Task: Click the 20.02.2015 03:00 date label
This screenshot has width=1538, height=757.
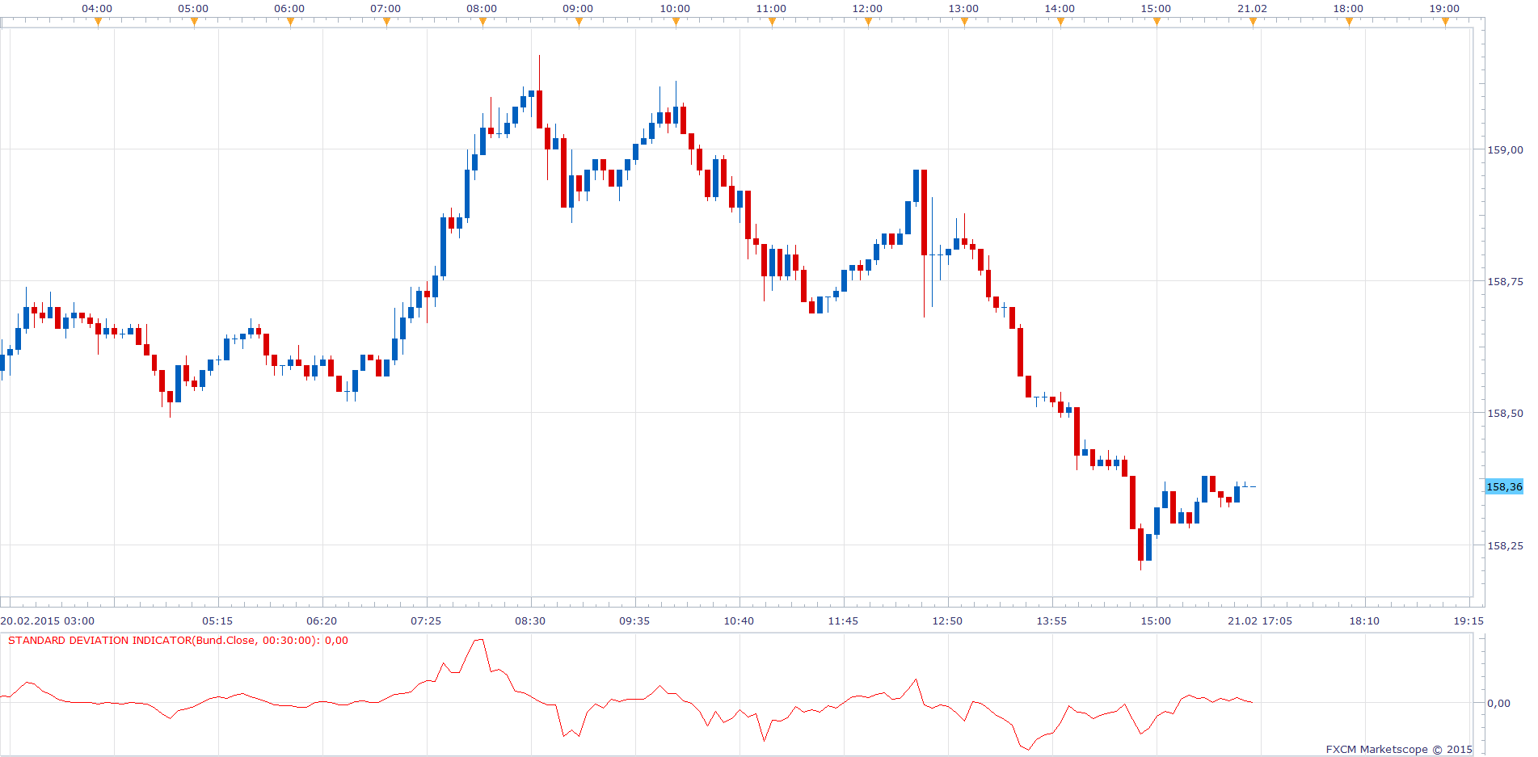Action: pos(48,621)
